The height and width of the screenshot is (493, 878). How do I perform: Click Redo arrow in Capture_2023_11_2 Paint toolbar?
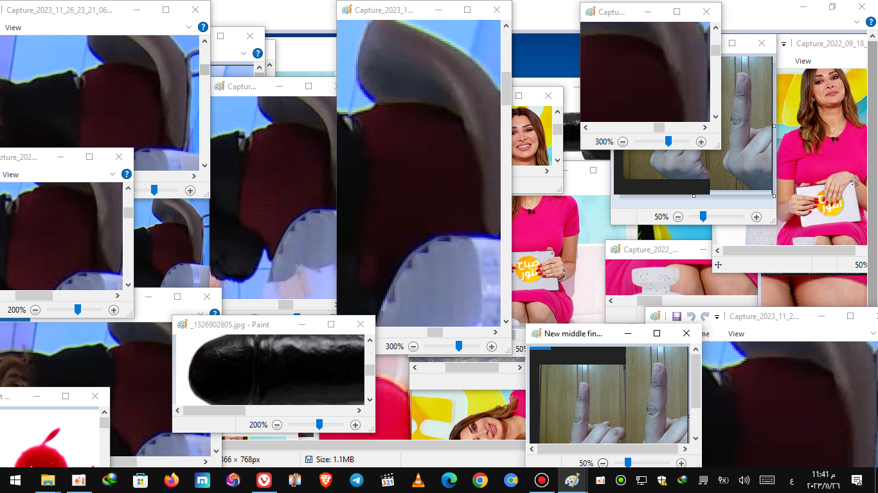click(705, 316)
